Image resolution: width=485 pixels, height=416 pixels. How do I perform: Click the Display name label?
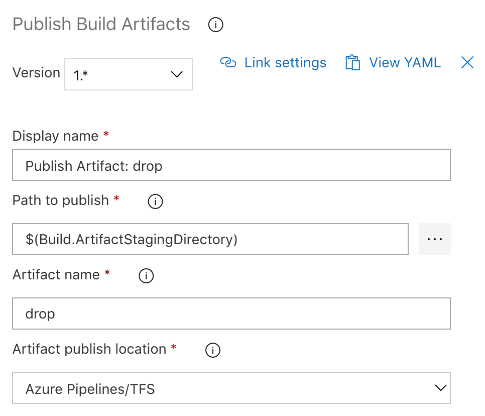tap(55, 136)
